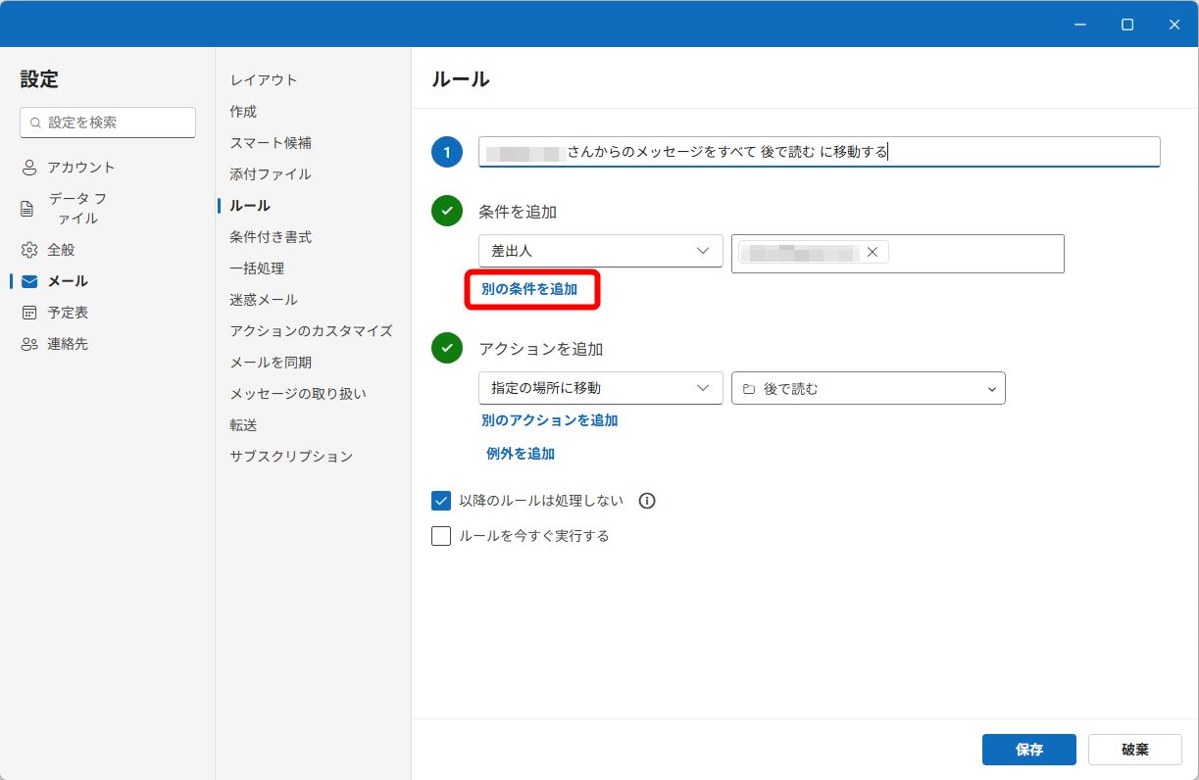
Task: Open アクションのカスタマイズ settings page
Action: click(x=311, y=331)
